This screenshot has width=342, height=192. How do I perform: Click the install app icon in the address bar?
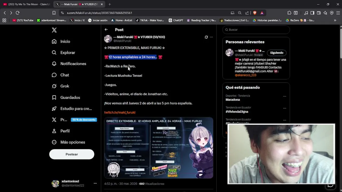pyautogui.click(x=232, y=13)
